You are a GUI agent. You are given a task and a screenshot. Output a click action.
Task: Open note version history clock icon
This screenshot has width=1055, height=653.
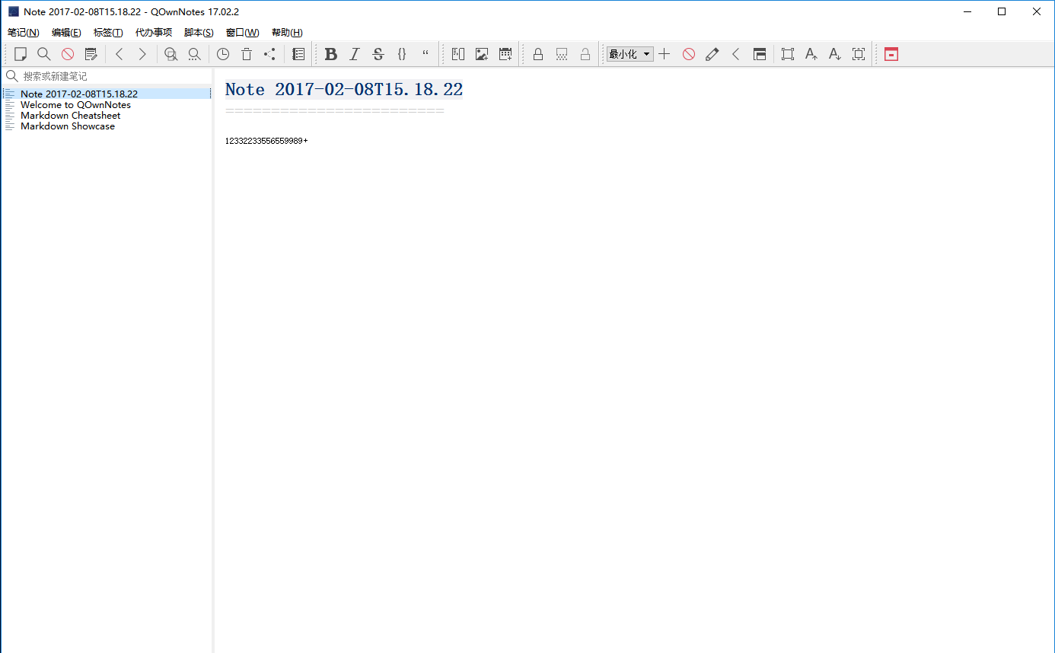click(223, 54)
